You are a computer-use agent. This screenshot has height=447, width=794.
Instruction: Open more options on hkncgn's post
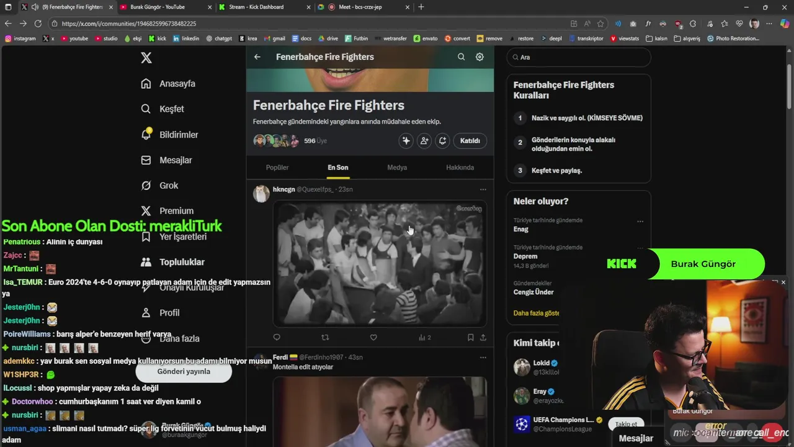483,189
